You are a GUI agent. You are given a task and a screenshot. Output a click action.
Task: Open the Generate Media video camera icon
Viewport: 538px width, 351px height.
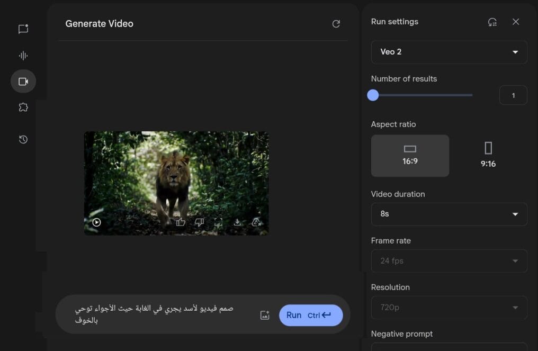(x=23, y=82)
